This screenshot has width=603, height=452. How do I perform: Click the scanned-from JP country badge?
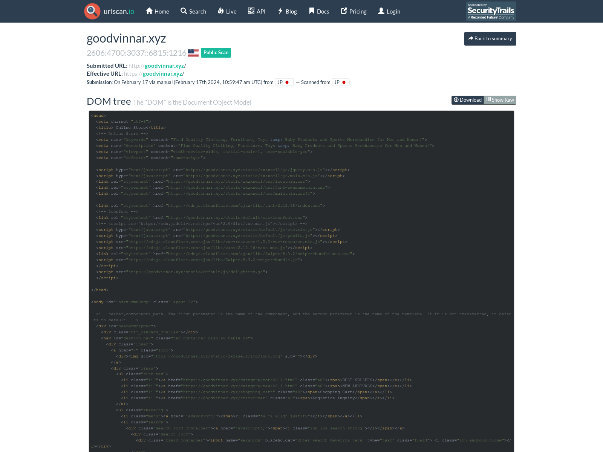[x=341, y=82]
